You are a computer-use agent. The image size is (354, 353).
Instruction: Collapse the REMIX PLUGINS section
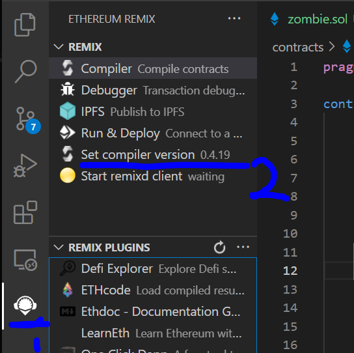coord(59,247)
